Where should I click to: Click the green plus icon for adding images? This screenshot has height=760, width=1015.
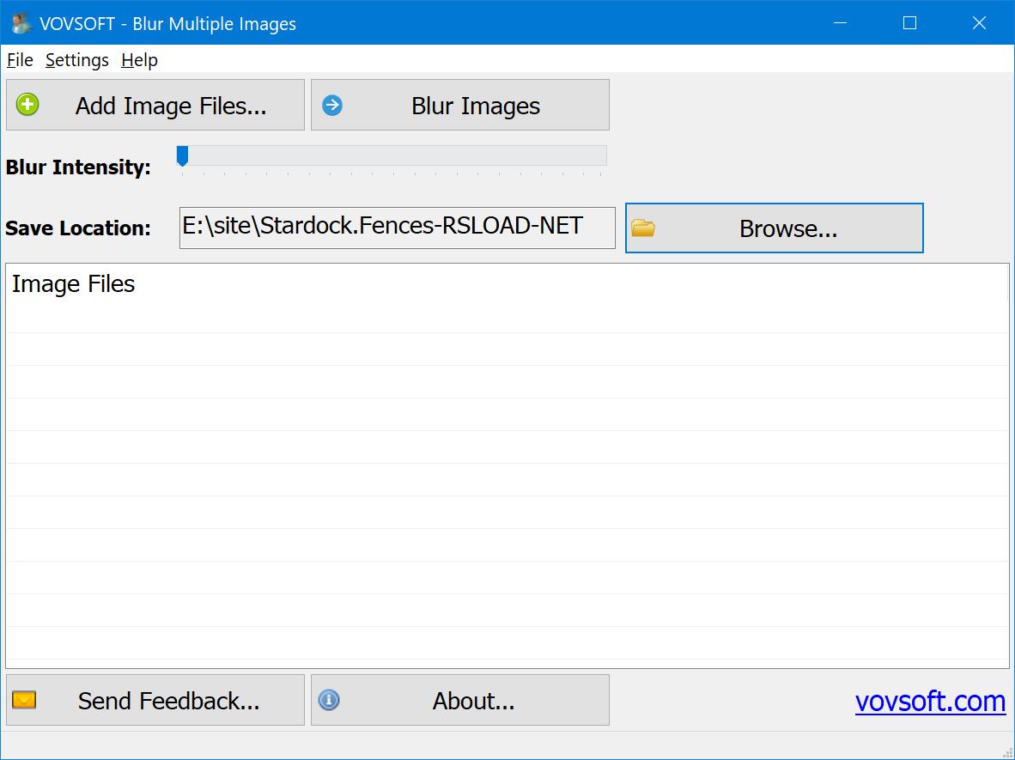(27, 104)
